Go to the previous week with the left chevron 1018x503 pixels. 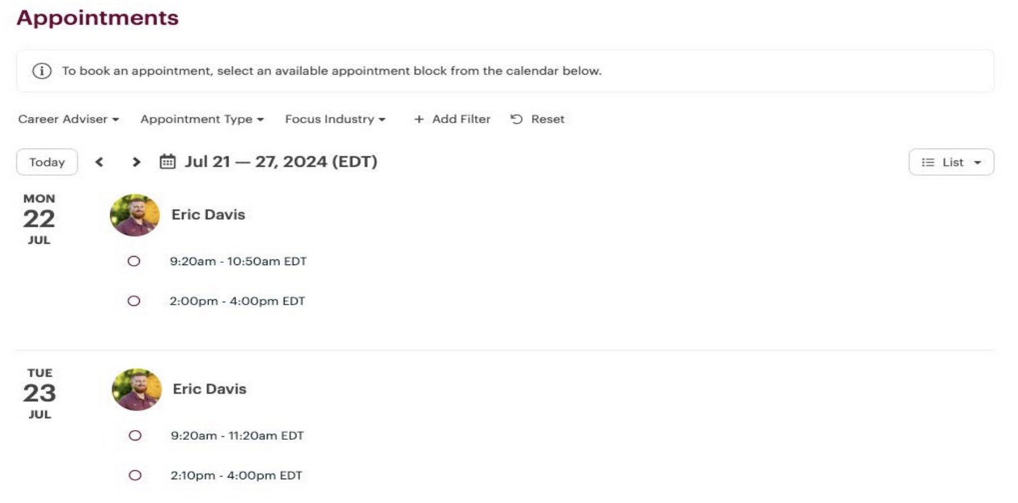100,162
